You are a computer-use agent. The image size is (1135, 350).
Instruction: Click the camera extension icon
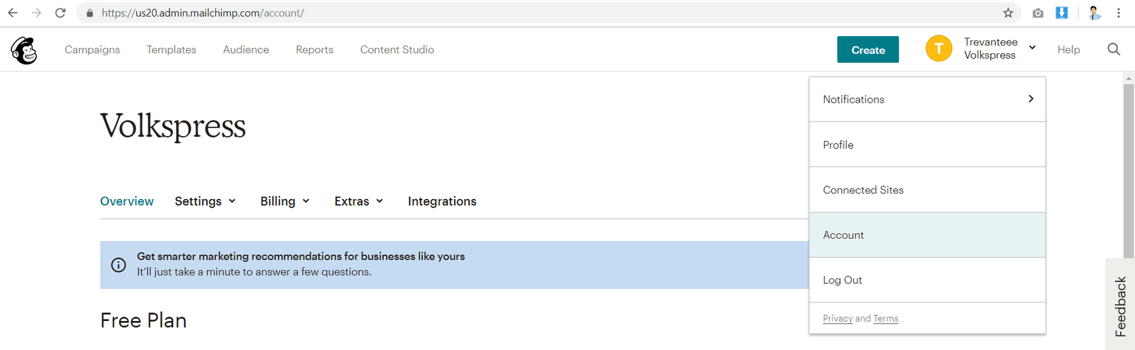1038,13
